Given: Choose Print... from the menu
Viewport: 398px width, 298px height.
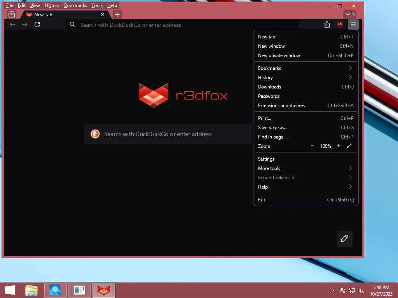Looking at the screenshot, I should point(305,118).
